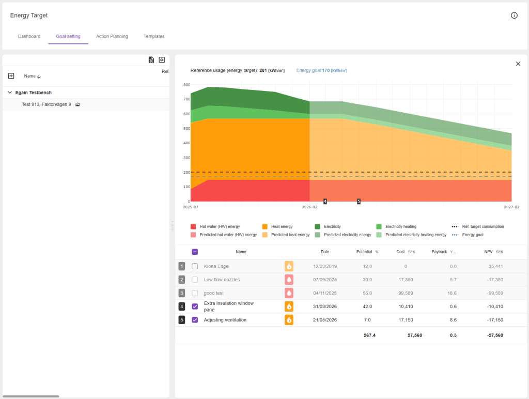
Task: Click timeline marker 5 on the chart axis
Action: (x=359, y=201)
